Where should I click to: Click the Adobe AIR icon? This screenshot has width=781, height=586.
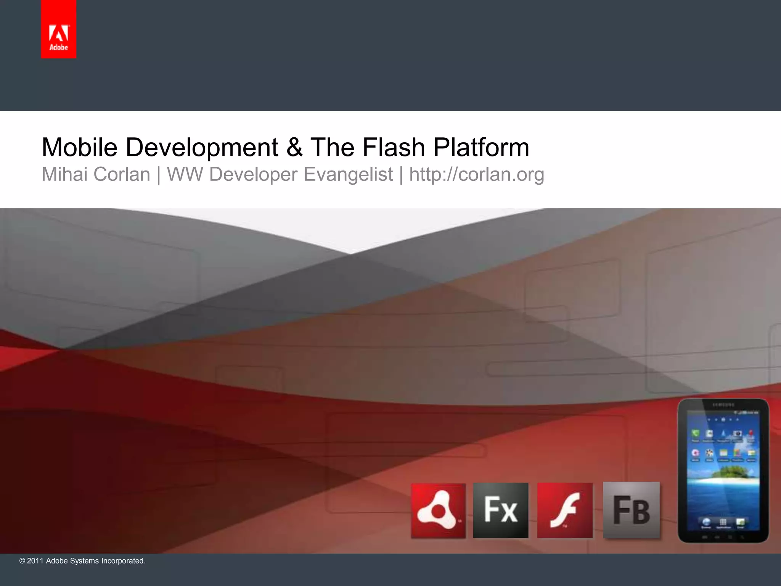438,510
